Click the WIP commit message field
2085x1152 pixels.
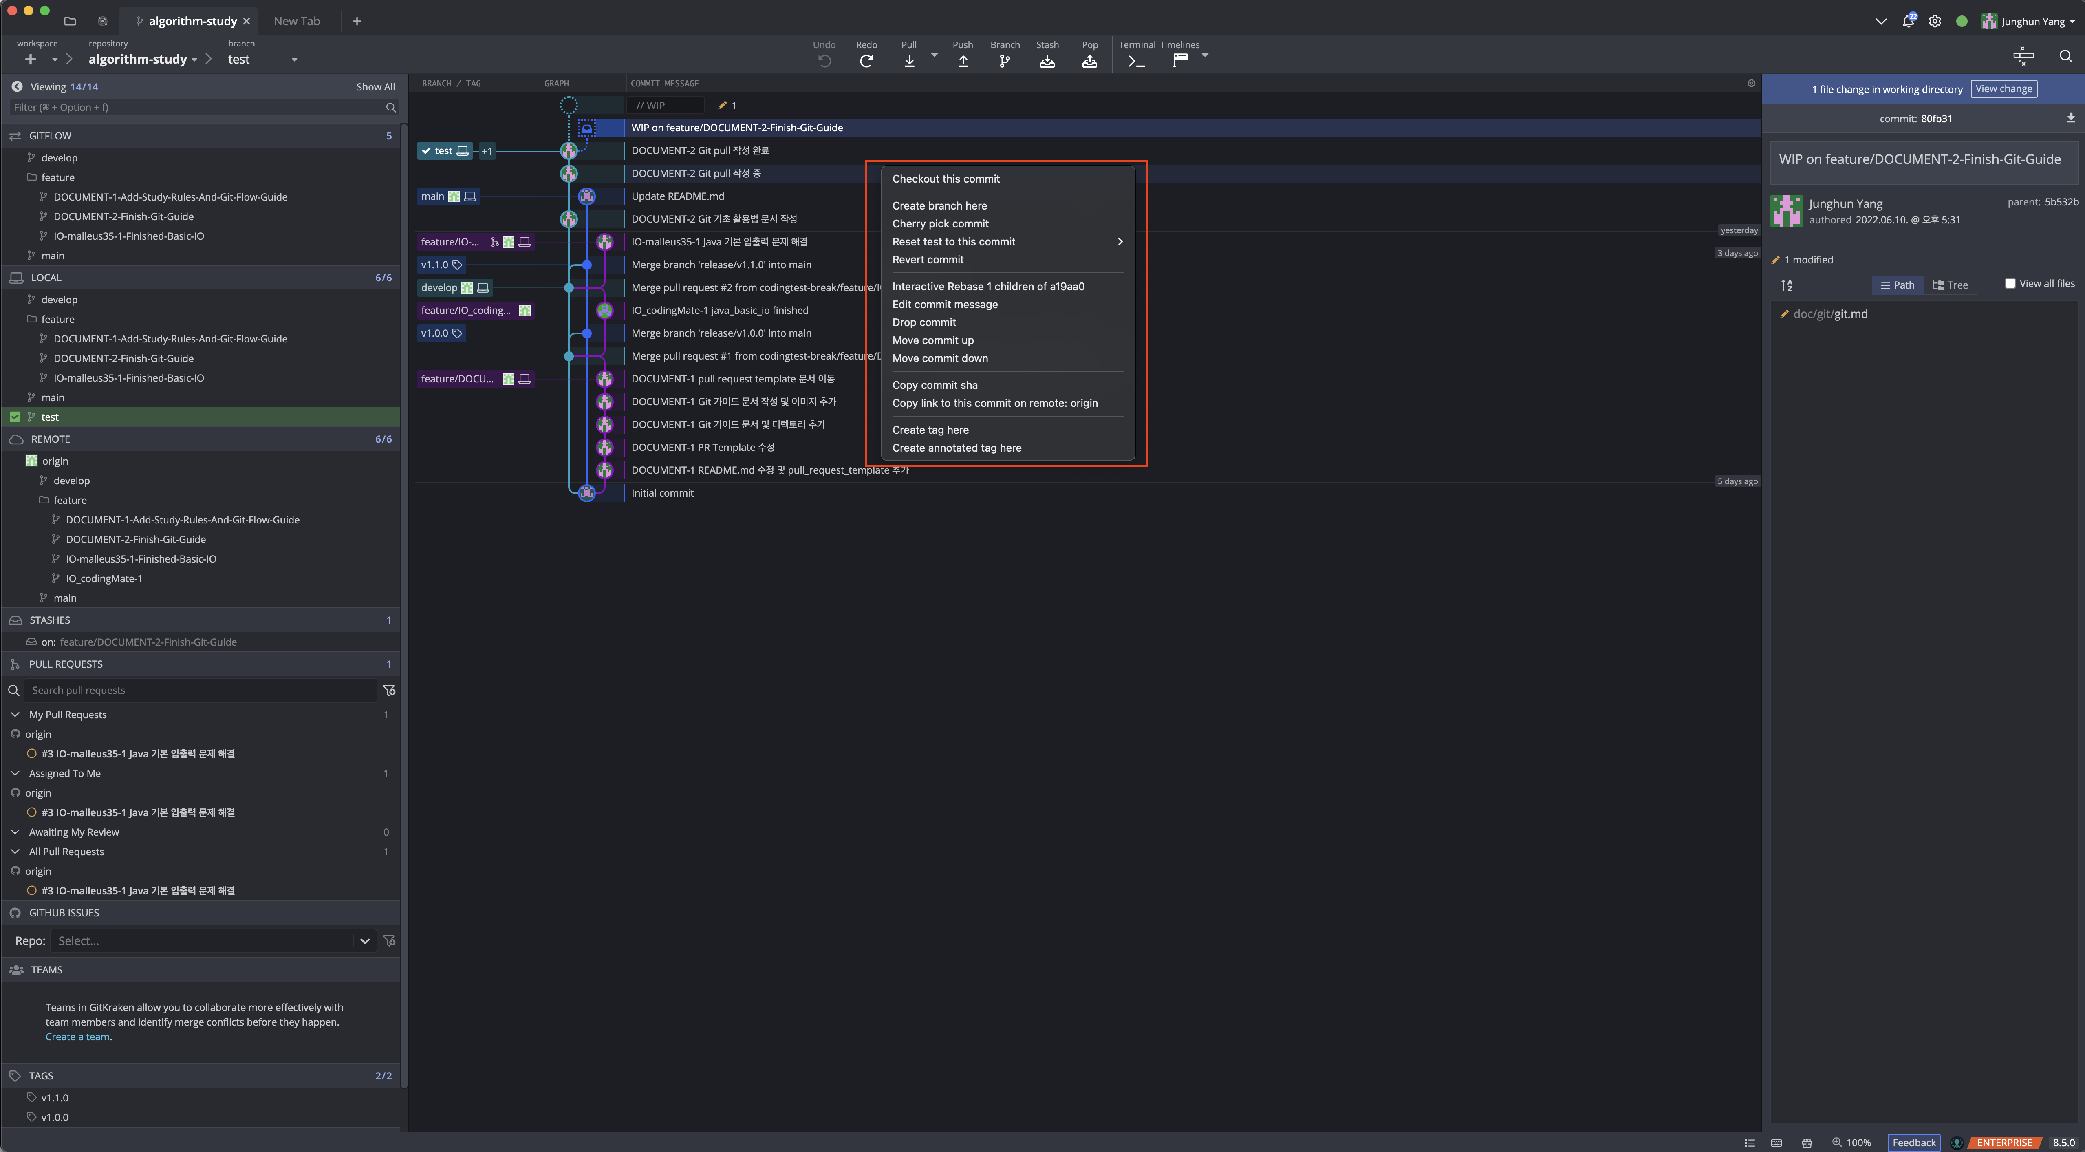coord(665,105)
